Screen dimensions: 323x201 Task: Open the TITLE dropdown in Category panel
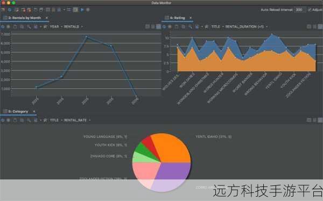click(56, 120)
